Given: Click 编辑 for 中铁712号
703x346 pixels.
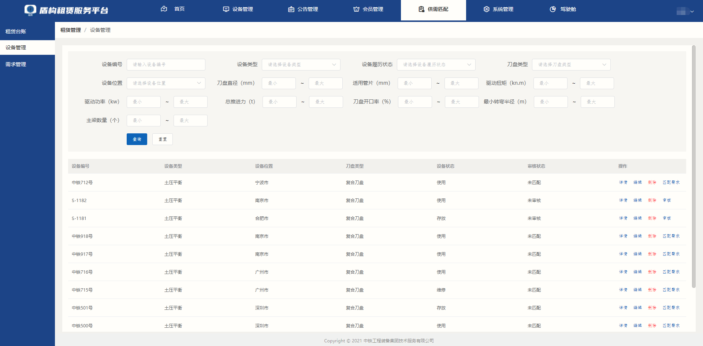Looking at the screenshot, I should tap(637, 182).
